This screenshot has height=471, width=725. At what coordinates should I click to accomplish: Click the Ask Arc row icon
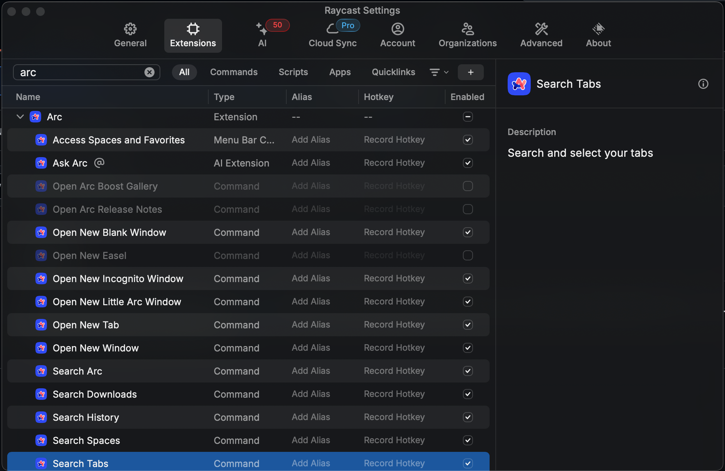tap(41, 163)
